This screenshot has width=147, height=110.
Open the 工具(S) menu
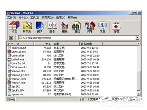[x=35, y=18]
